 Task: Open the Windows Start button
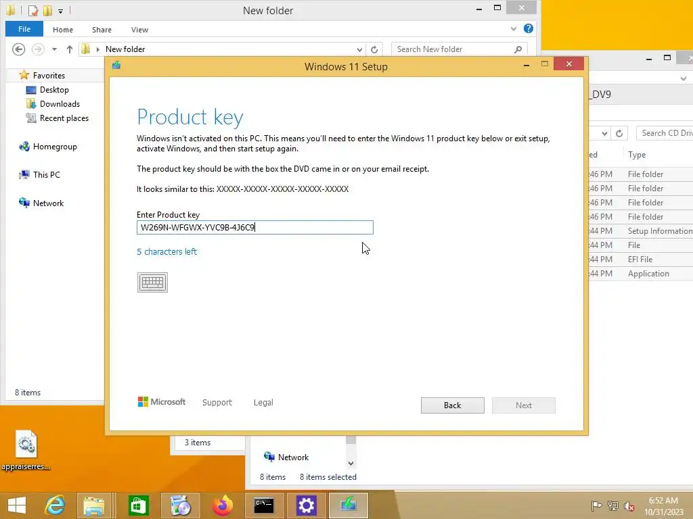17,505
